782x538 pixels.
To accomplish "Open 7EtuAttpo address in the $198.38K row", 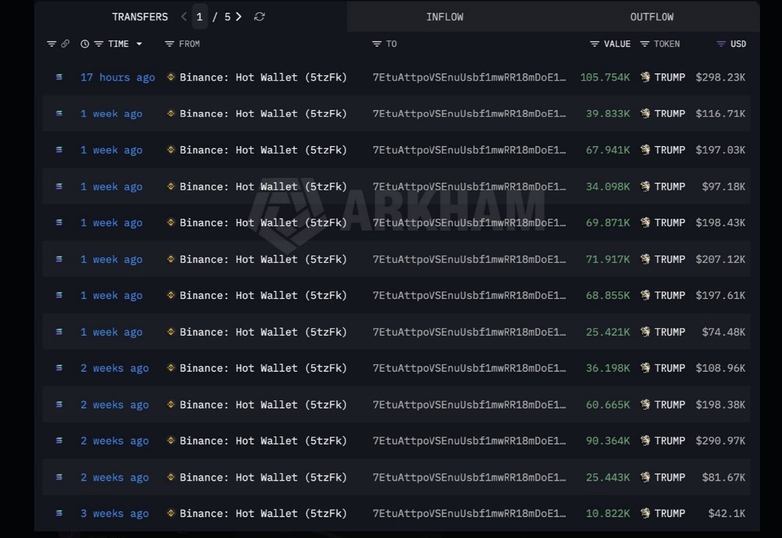I will pyautogui.click(x=469, y=404).
